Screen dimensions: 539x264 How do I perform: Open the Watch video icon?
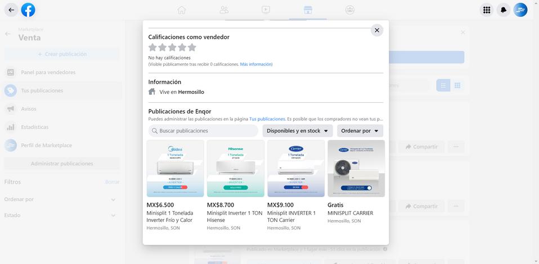266,10
